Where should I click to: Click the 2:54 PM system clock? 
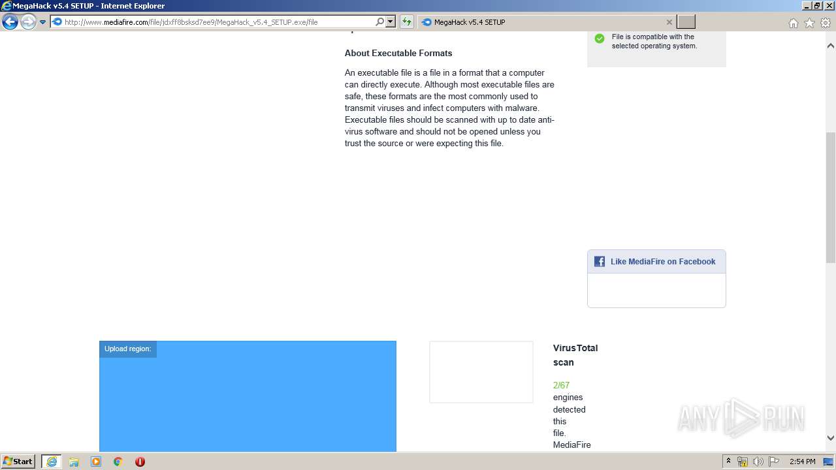802,462
